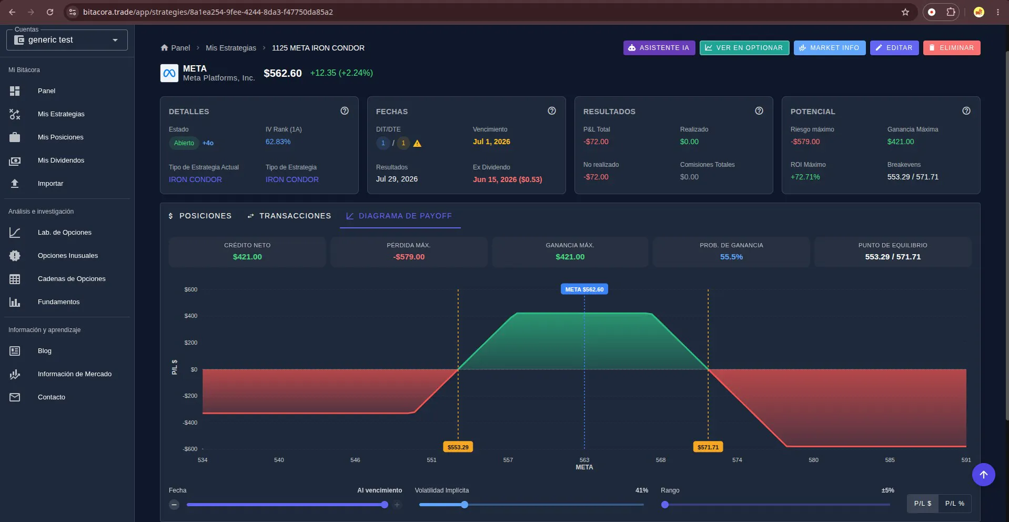Switch to the TRANSACCIONES tab
1009x522 pixels.
[x=289, y=216]
